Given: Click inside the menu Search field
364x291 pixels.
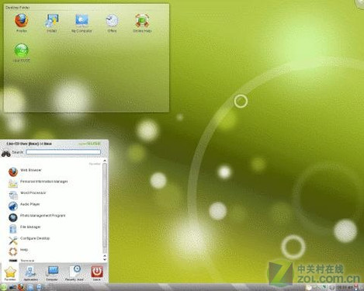Looking at the screenshot, I should 63,152.
